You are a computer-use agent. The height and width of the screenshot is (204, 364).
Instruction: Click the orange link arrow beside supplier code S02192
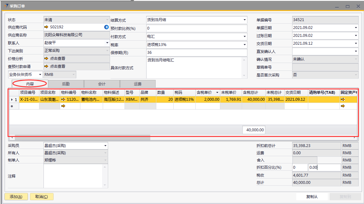46,27
